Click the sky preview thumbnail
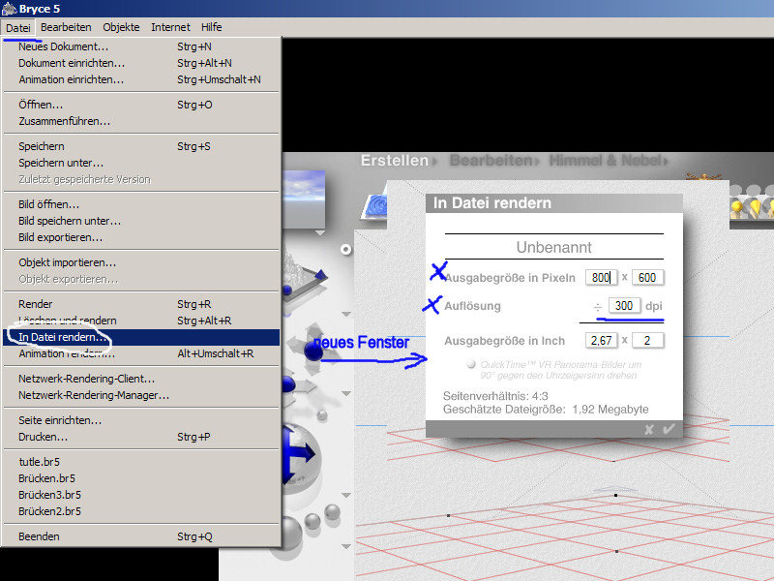The width and height of the screenshot is (774, 581). (304, 199)
